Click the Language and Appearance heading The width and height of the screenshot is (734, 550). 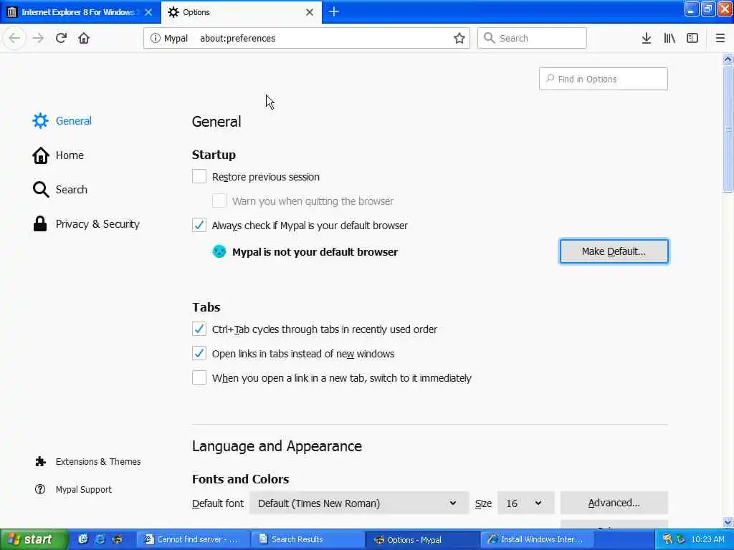click(277, 446)
